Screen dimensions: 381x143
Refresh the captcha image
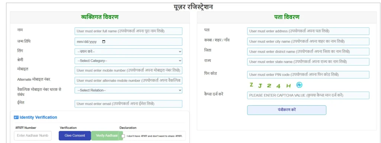click(299, 85)
